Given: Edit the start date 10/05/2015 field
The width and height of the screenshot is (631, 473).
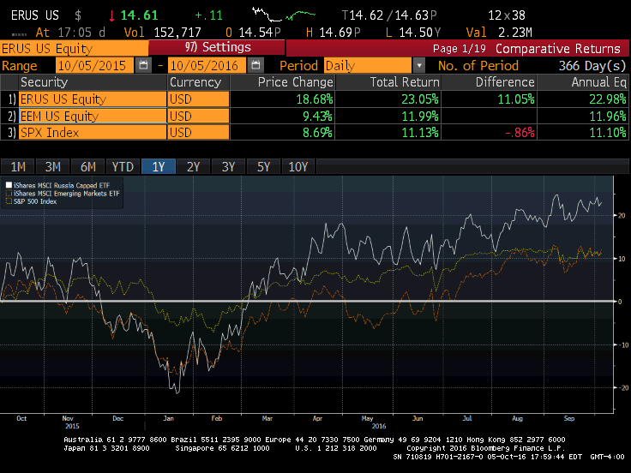Looking at the screenshot, I should click(94, 65).
